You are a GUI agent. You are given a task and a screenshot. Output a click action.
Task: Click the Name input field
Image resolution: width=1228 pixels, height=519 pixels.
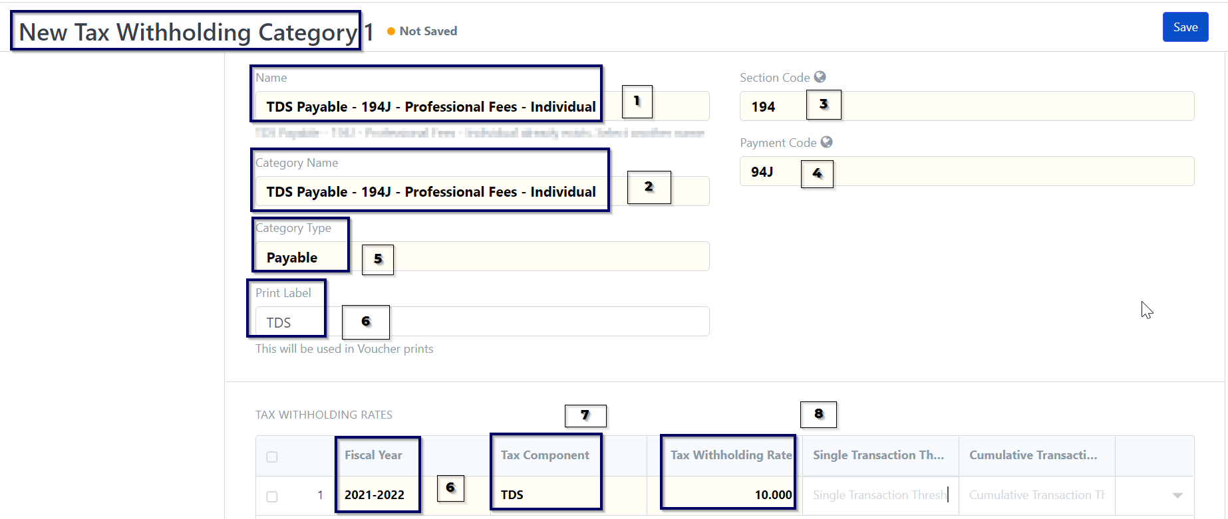[x=482, y=106]
